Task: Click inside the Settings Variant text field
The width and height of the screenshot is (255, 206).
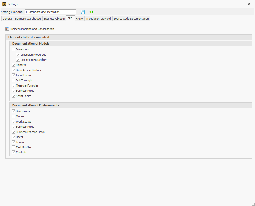Action: point(46,12)
